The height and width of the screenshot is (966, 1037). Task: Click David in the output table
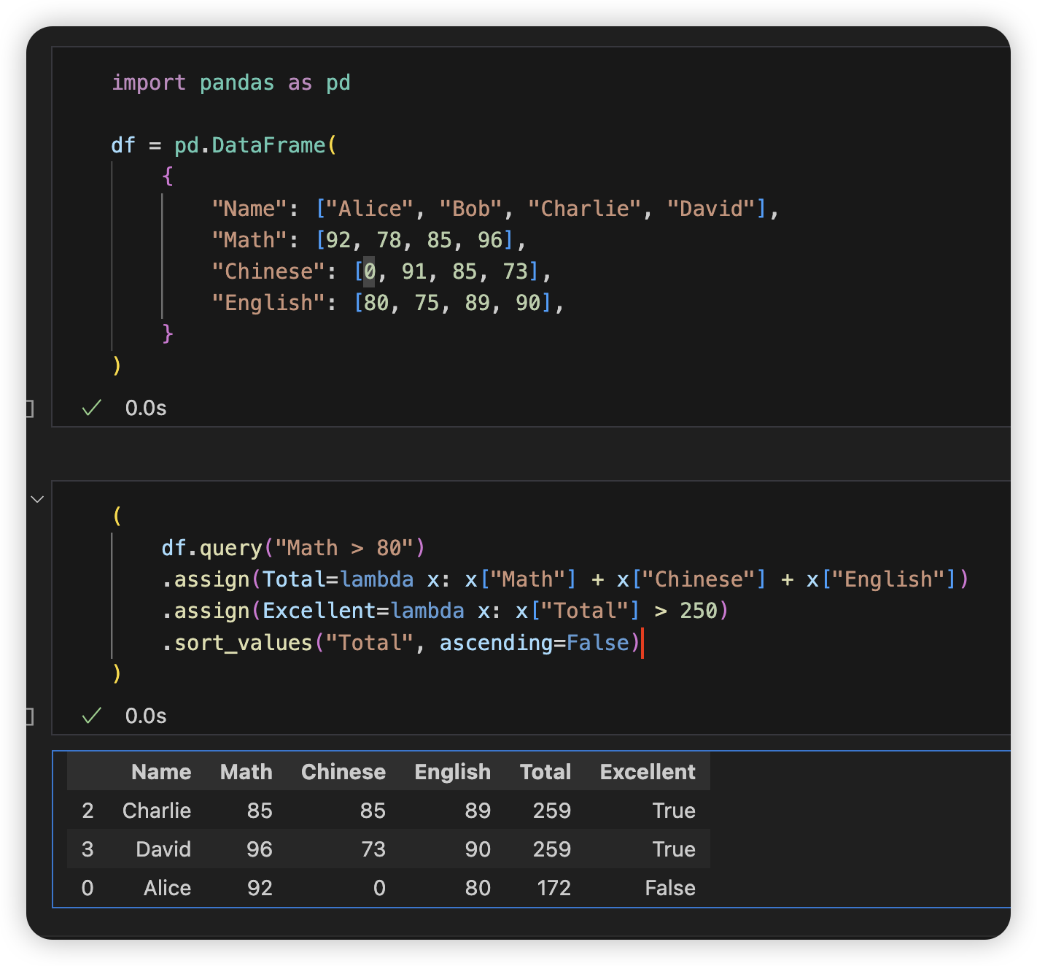tap(163, 849)
